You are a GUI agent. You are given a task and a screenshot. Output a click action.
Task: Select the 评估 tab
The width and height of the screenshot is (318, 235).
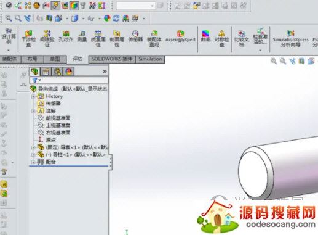tap(78, 59)
